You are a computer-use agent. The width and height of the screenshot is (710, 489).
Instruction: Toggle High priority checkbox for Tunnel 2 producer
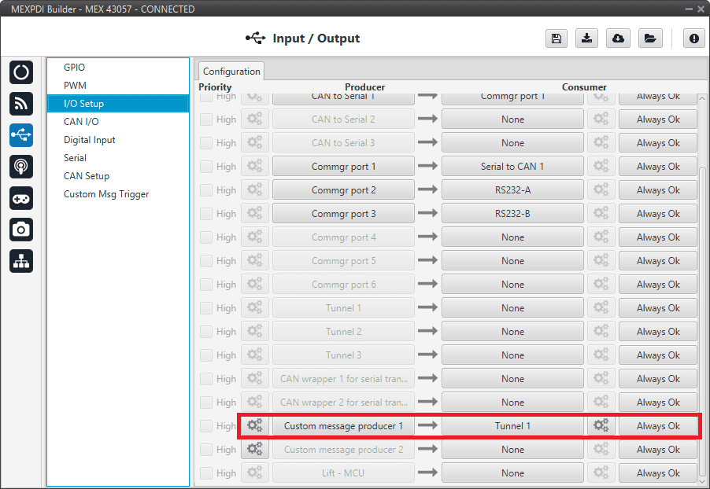[206, 332]
